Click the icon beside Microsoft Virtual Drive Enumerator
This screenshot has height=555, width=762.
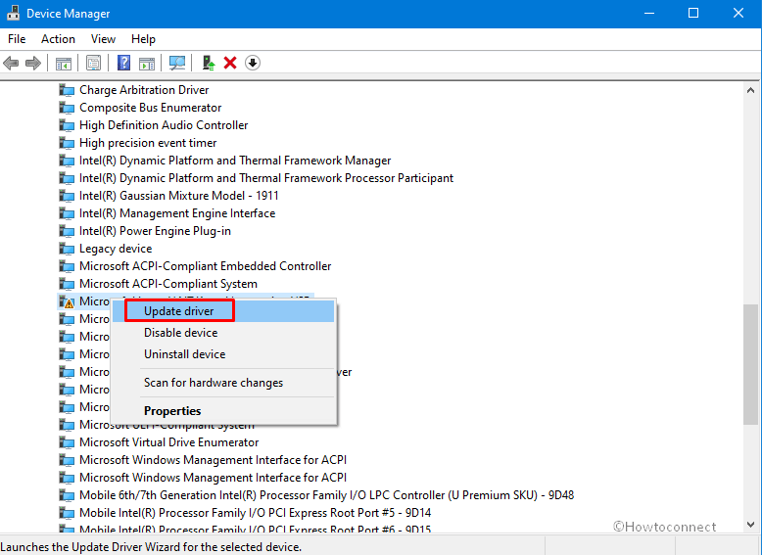pyautogui.click(x=67, y=442)
